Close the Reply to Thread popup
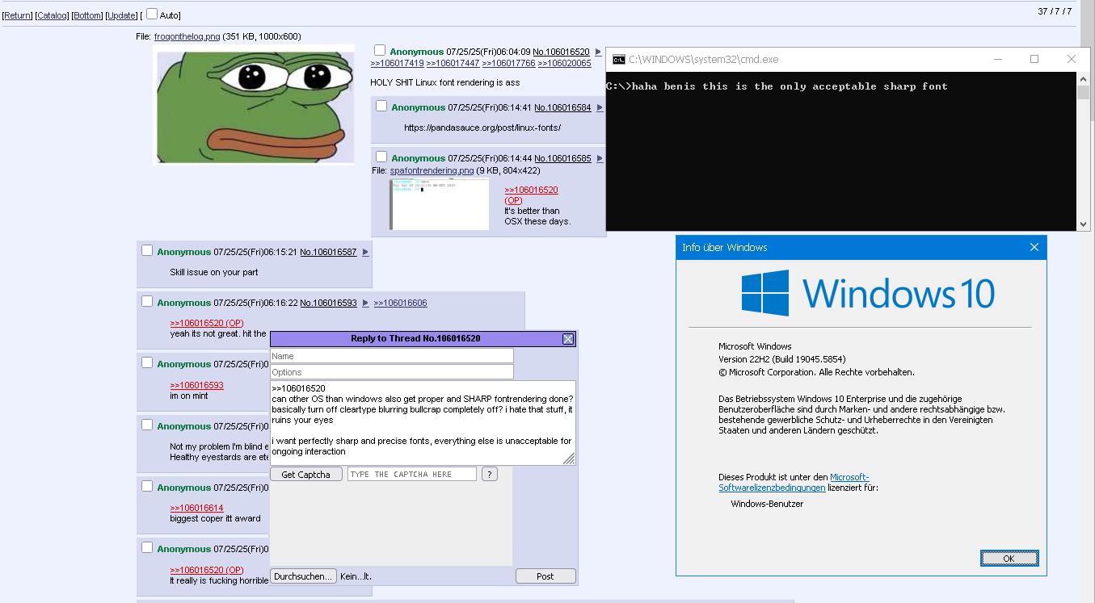Image resolution: width=1095 pixels, height=603 pixels. (x=568, y=339)
